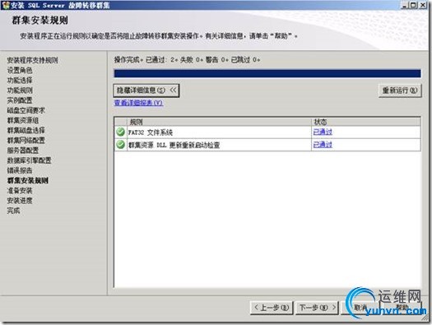Click the 群集资源 DLL 更新重新启动检查 rule name
The height and width of the screenshot is (325, 432).
(x=174, y=145)
